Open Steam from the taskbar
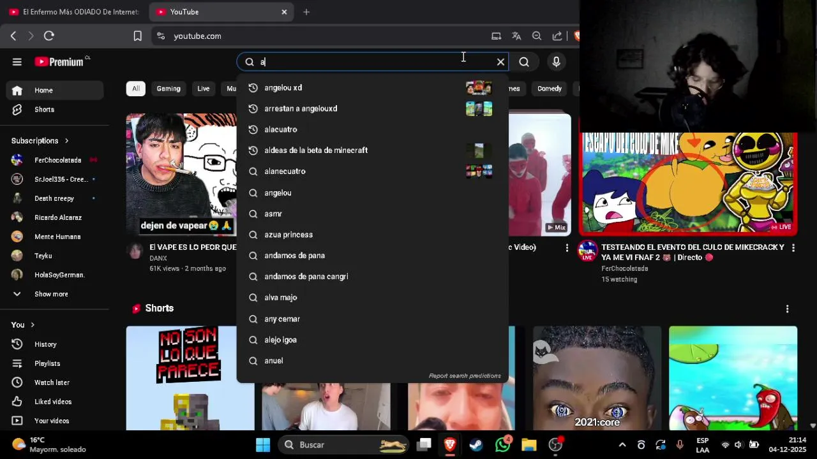The height and width of the screenshot is (459, 817). click(476, 445)
